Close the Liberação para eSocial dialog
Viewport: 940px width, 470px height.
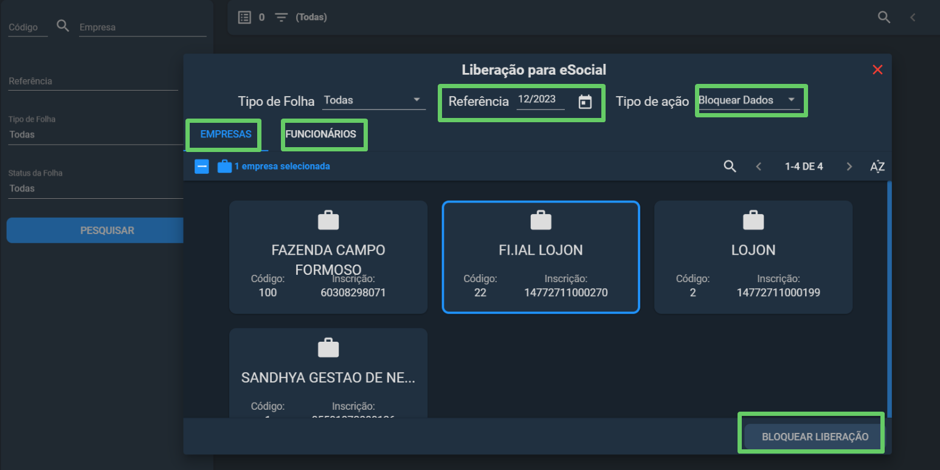pos(877,69)
